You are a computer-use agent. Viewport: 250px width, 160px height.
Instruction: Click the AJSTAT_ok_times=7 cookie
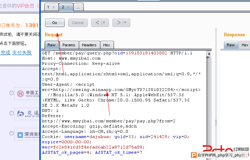(x=119, y=153)
